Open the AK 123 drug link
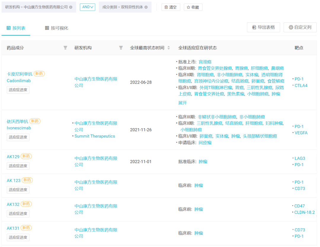Viewport: 320px width, 247px height. 13,181
